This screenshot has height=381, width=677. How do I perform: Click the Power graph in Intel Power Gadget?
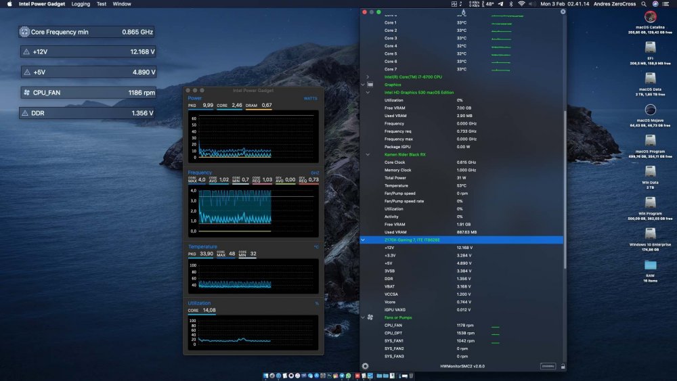tap(253, 136)
